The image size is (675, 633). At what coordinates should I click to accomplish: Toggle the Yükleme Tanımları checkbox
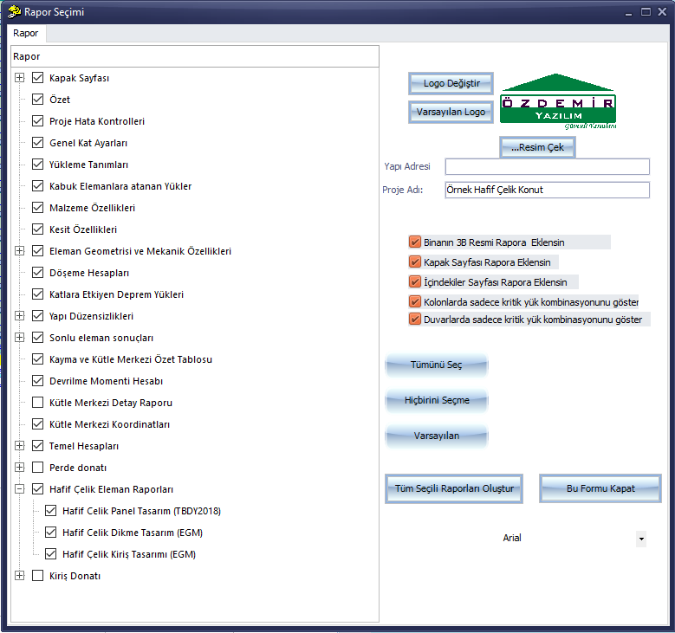(x=38, y=165)
